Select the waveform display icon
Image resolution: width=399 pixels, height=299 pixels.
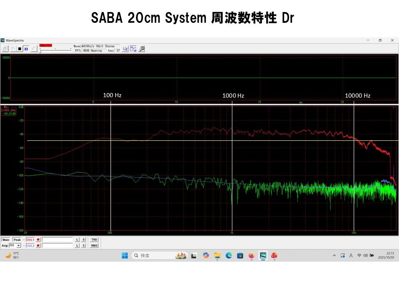tap(14, 48)
